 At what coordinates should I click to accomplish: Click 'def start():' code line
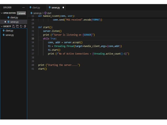point(46,27)
